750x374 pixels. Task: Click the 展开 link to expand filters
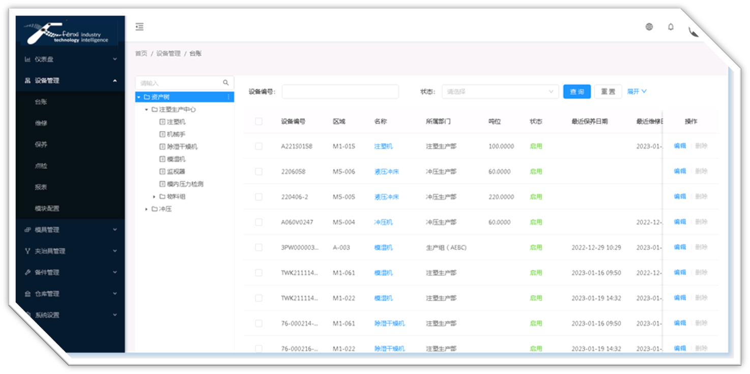click(637, 92)
